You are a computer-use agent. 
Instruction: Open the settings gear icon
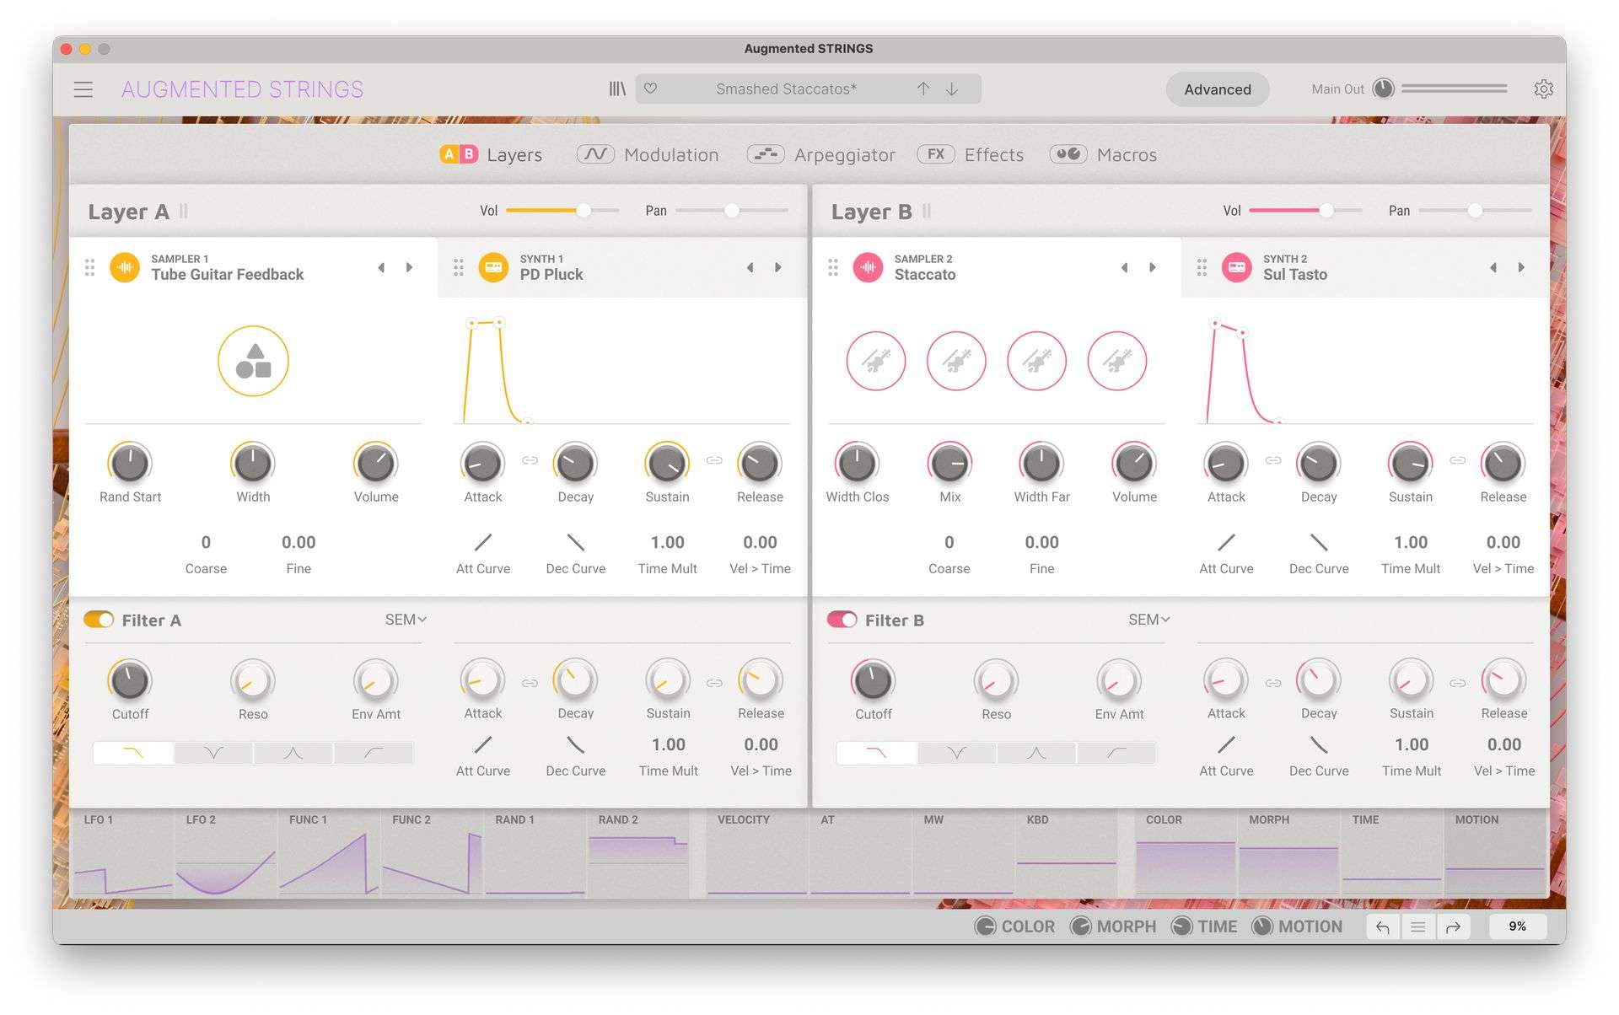pyautogui.click(x=1543, y=89)
